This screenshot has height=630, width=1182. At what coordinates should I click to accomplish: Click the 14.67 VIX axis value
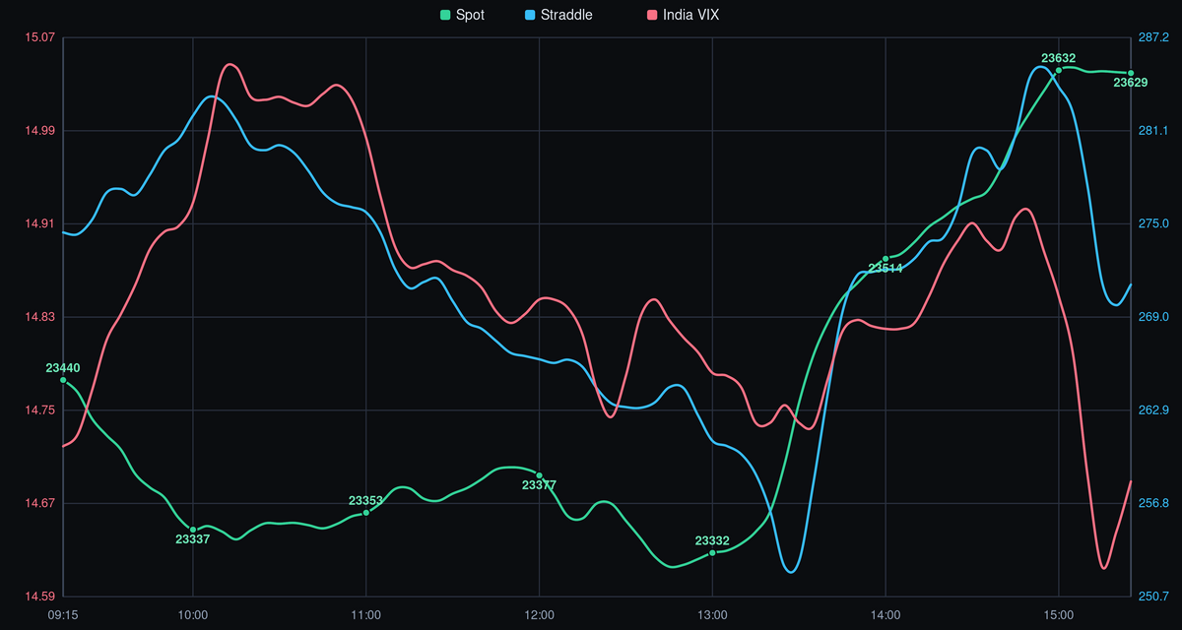point(38,503)
